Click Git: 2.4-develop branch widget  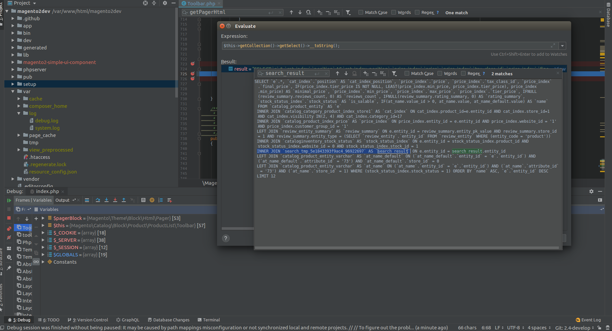click(574, 328)
